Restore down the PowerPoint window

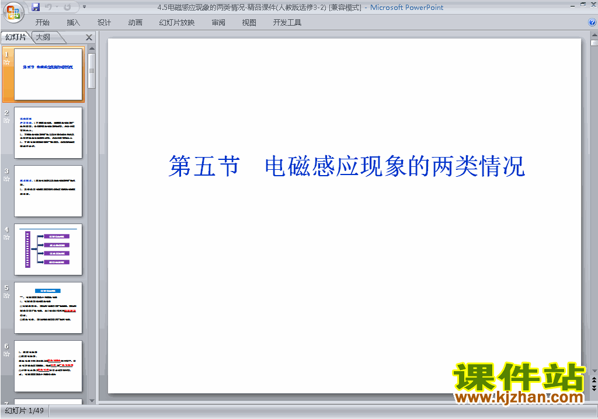coord(583,5)
